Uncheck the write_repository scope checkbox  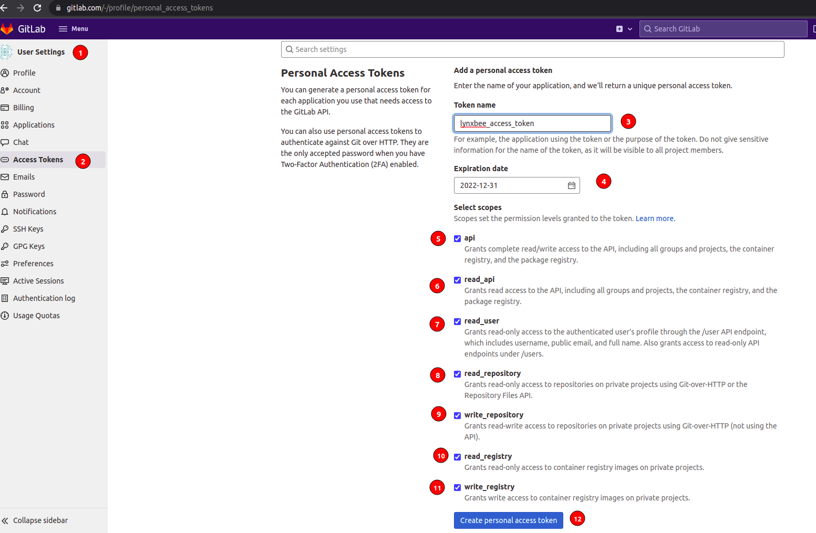click(x=457, y=415)
